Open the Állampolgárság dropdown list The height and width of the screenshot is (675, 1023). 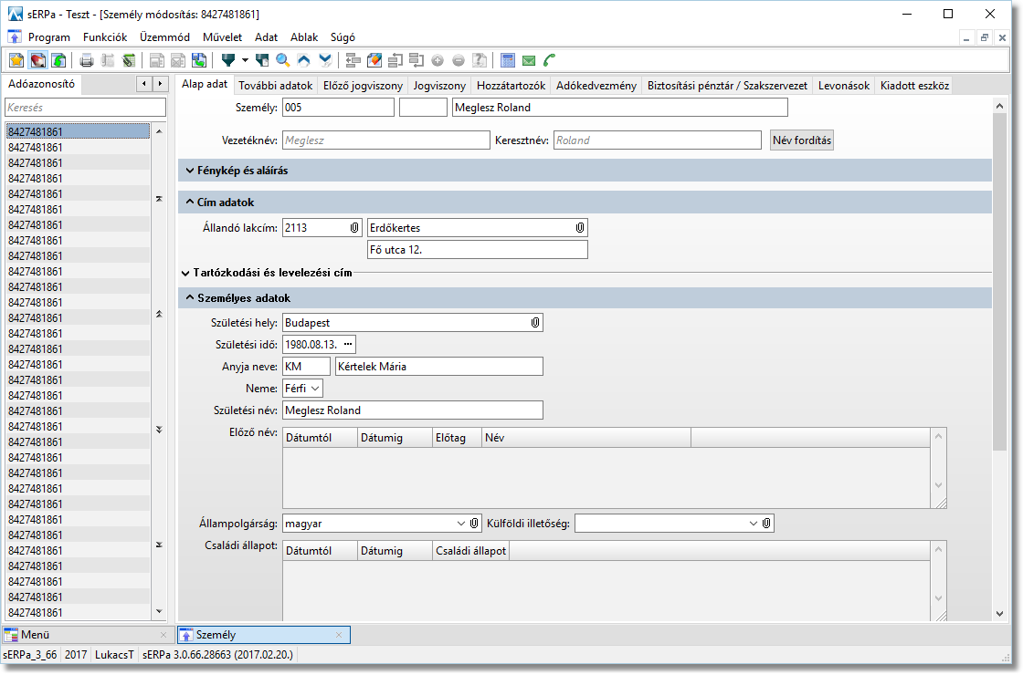[461, 524]
